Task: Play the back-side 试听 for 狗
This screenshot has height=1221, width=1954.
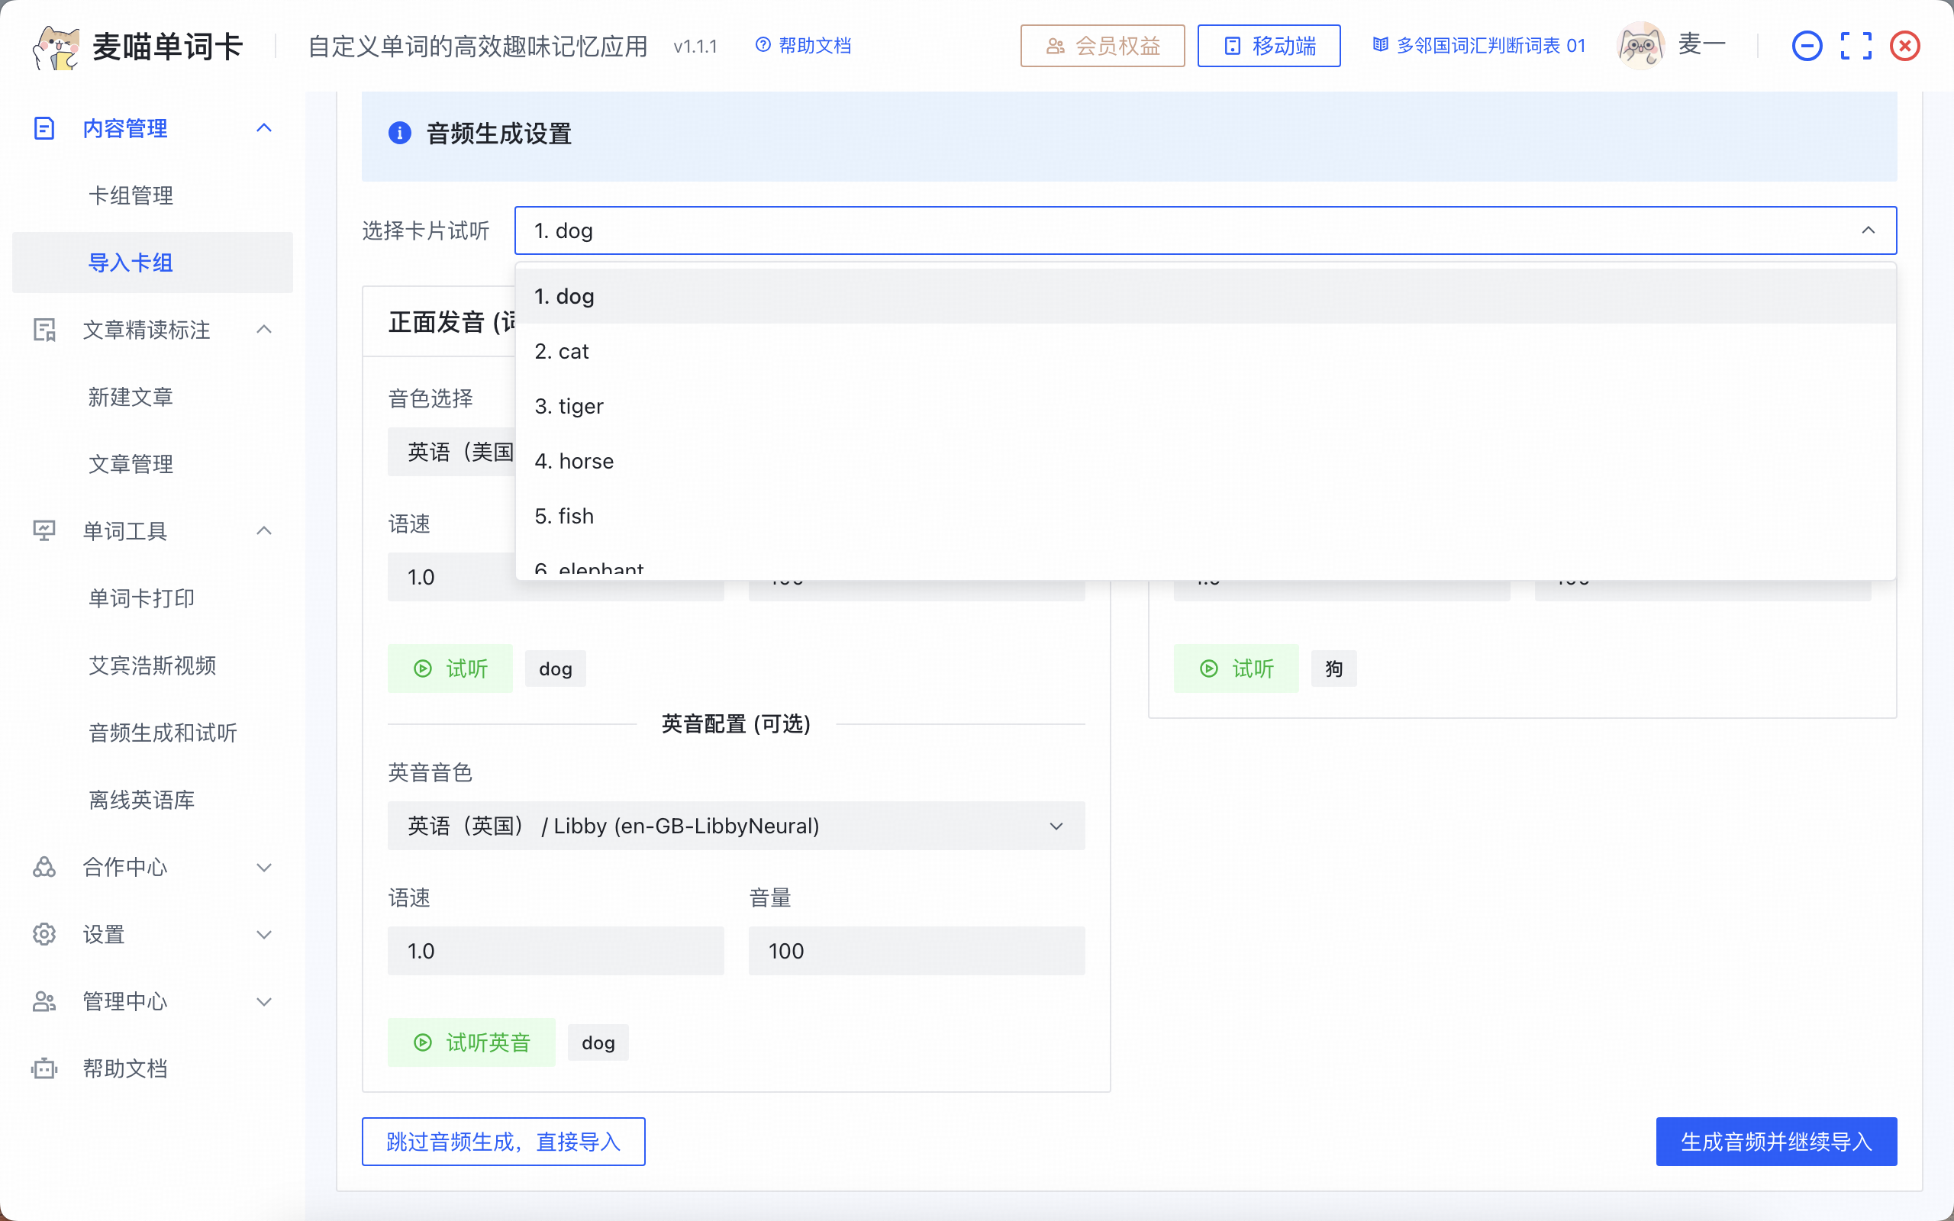Action: (1237, 668)
